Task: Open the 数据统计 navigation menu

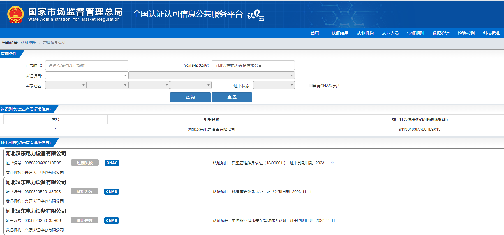Action: click(441, 33)
